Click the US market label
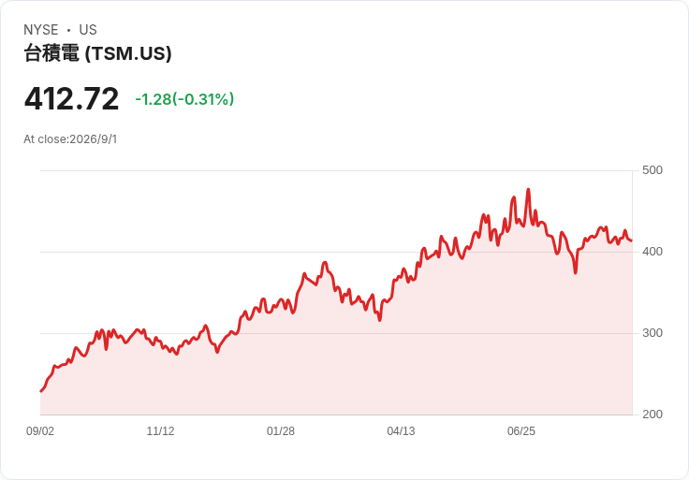This screenshot has width=689, height=480. pyautogui.click(x=88, y=30)
